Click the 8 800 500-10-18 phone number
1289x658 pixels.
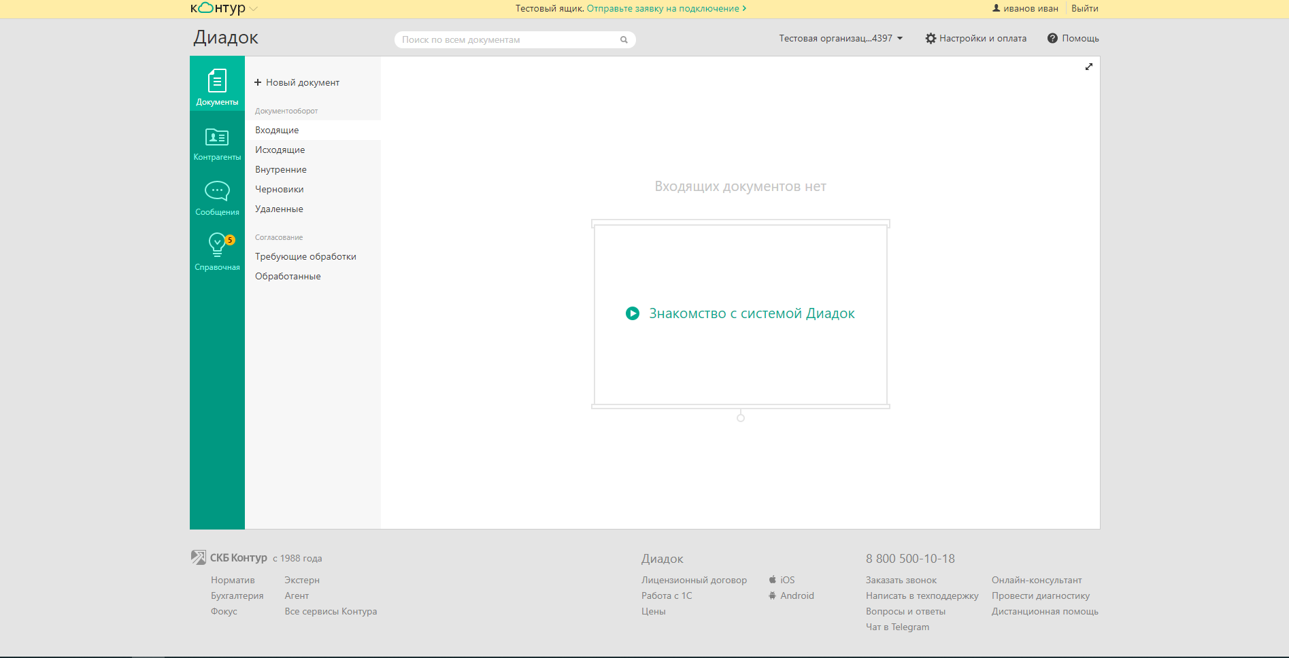point(910,559)
